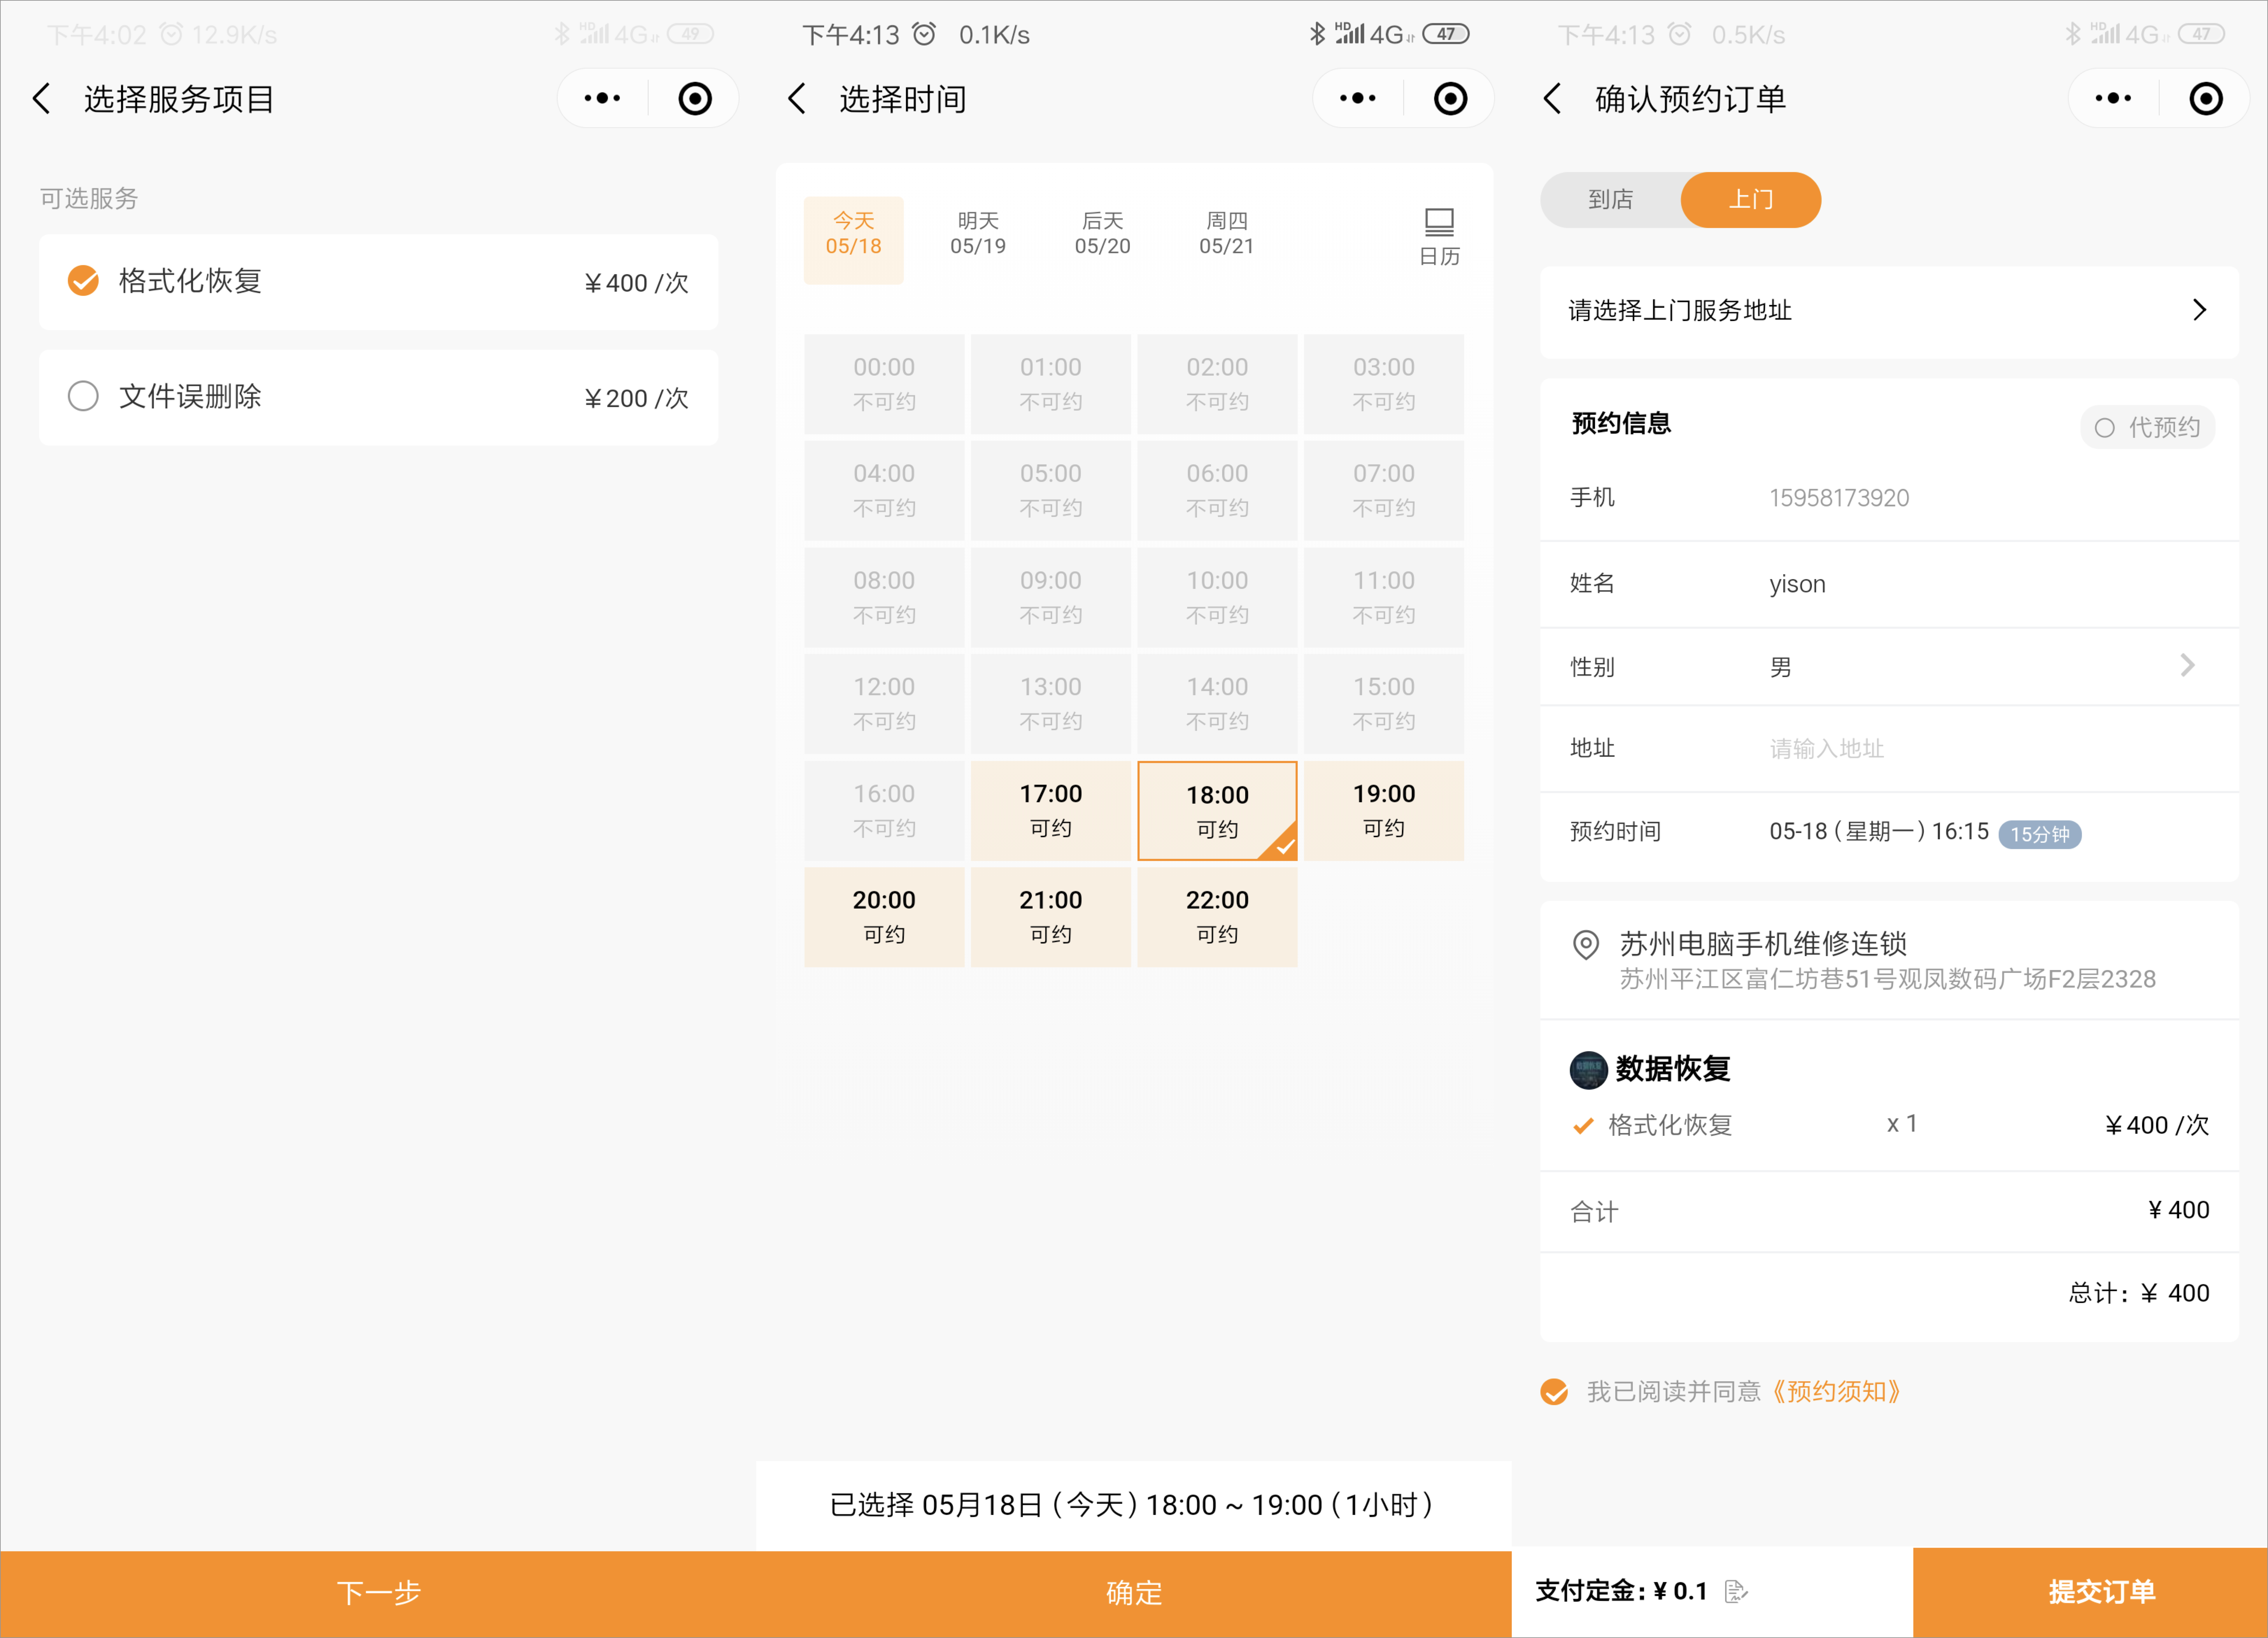Tap the deposit detail icon next to ¥0.1
The width and height of the screenshot is (2268, 1638).
pyautogui.click(x=1736, y=1591)
